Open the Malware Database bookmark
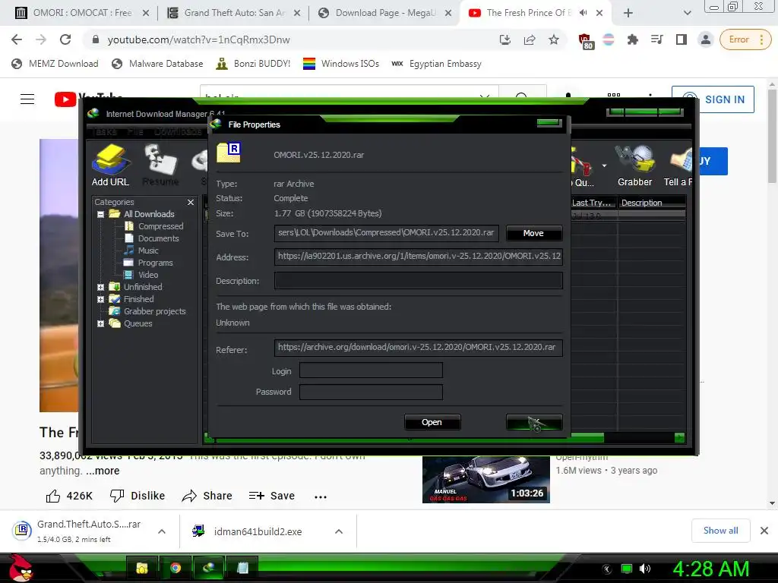This screenshot has width=778, height=583. [157, 64]
